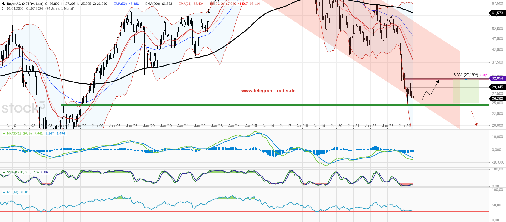Click the MACD histogram value -1,494
Screen dimensions: 506x222
[60, 133]
